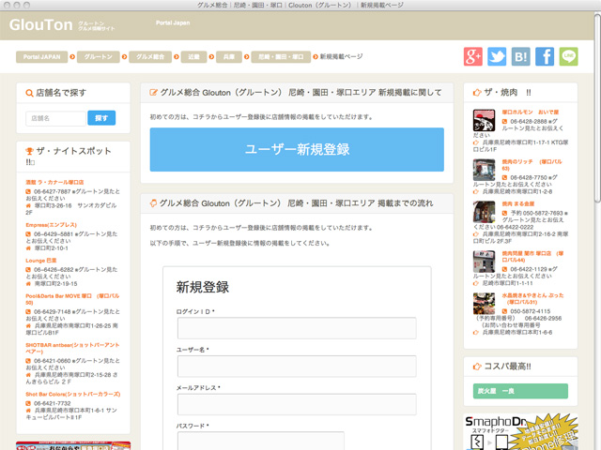The image size is (601, 450).
Task: Click the trophy icon by ザ・ナイトスポット
Action: pyautogui.click(x=29, y=152)
